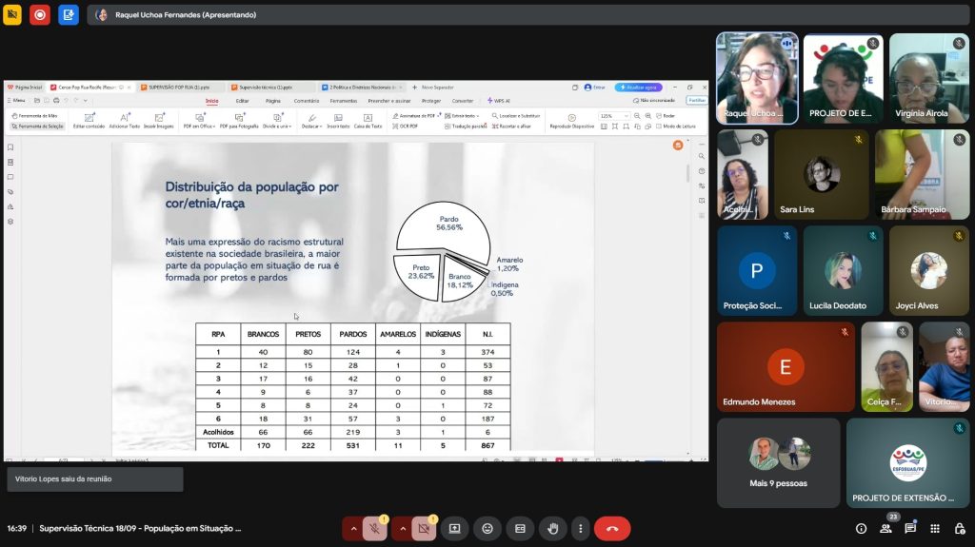Raise hand in the meeting
The height and width of the screenshot is (547, 975).
pyautogui.click(x=552, y=528)
